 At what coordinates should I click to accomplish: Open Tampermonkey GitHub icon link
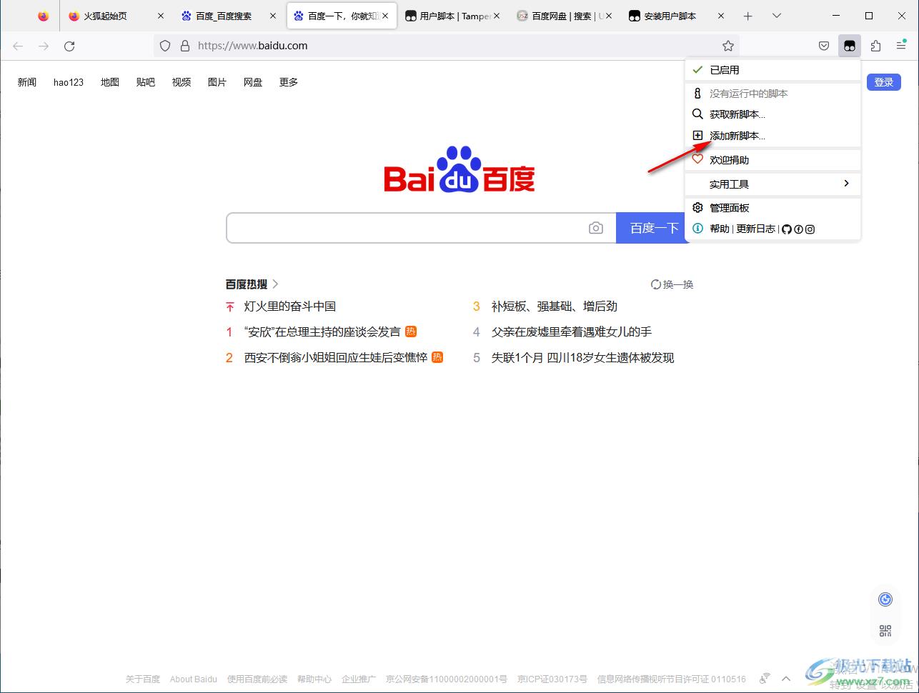pyautogui.click(x=787, y=229)
